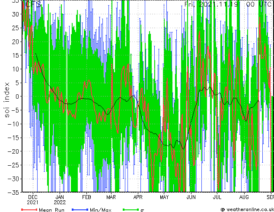This screenshot has width=274, height=212.
Task: Click the DEC 2021 x-axis label
Action: 33,200
